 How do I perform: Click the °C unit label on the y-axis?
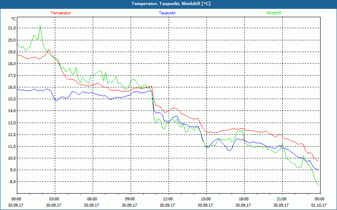click(x=13, y=19)
